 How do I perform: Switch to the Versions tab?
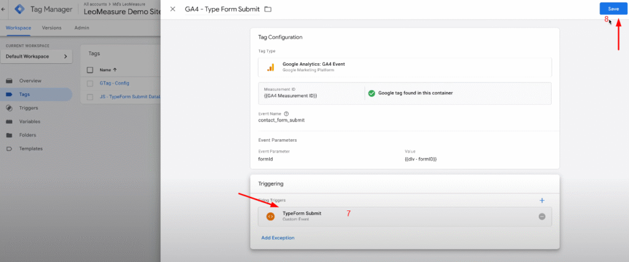52,28
